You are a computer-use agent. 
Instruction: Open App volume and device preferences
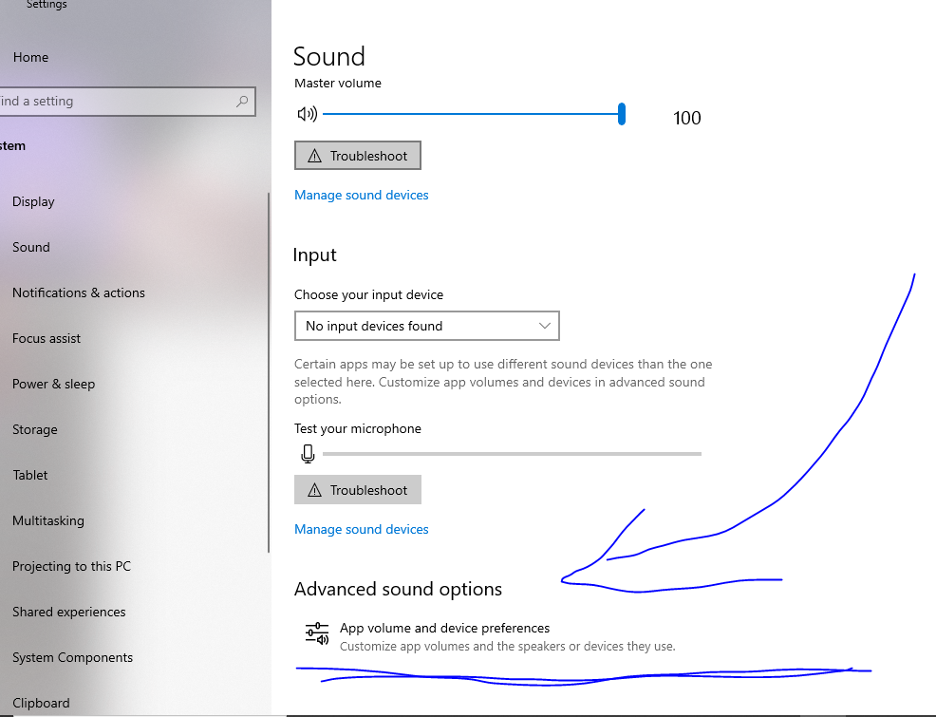coord(444,628)
